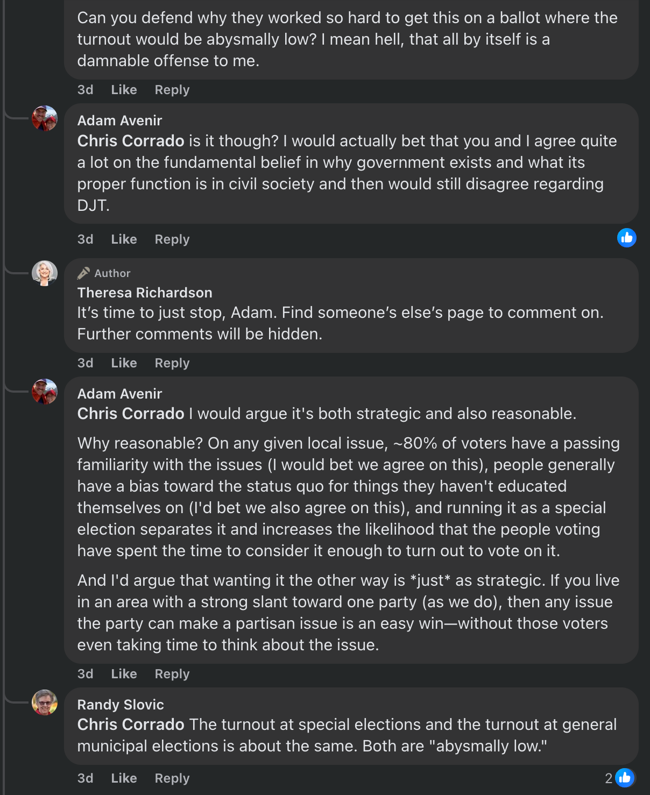Open Theresa Richardson's name link
The image size is (650, 795).
[x=145, y=293]
